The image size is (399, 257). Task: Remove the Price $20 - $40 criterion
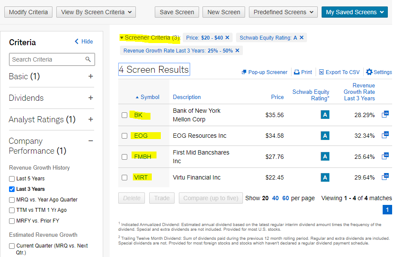coord(227,37)
